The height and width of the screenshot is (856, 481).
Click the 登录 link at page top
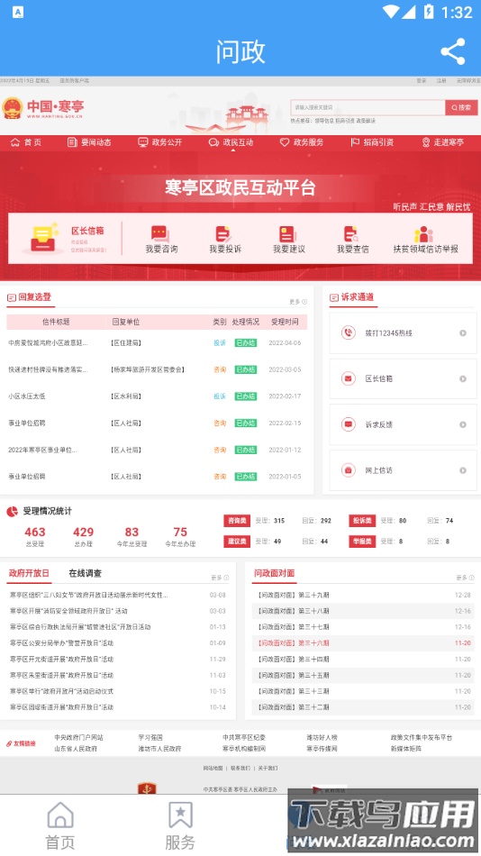(421, 80)
